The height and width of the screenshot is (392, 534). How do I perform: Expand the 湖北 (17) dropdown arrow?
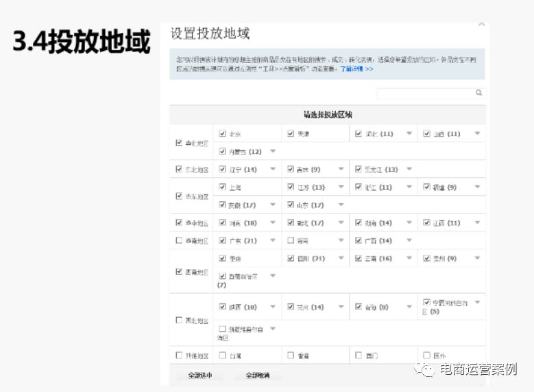coord(341,222)
